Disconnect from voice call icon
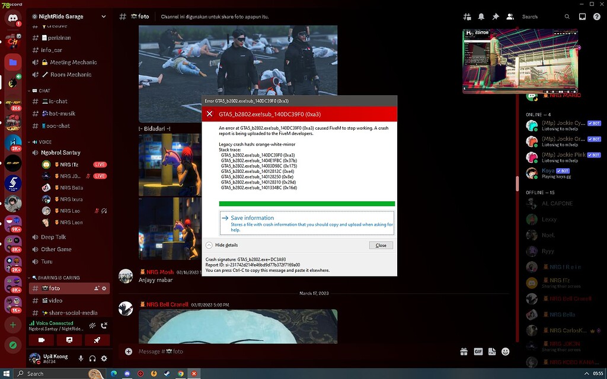Viewport: 607px width, 379px height. tap(104, 326)
